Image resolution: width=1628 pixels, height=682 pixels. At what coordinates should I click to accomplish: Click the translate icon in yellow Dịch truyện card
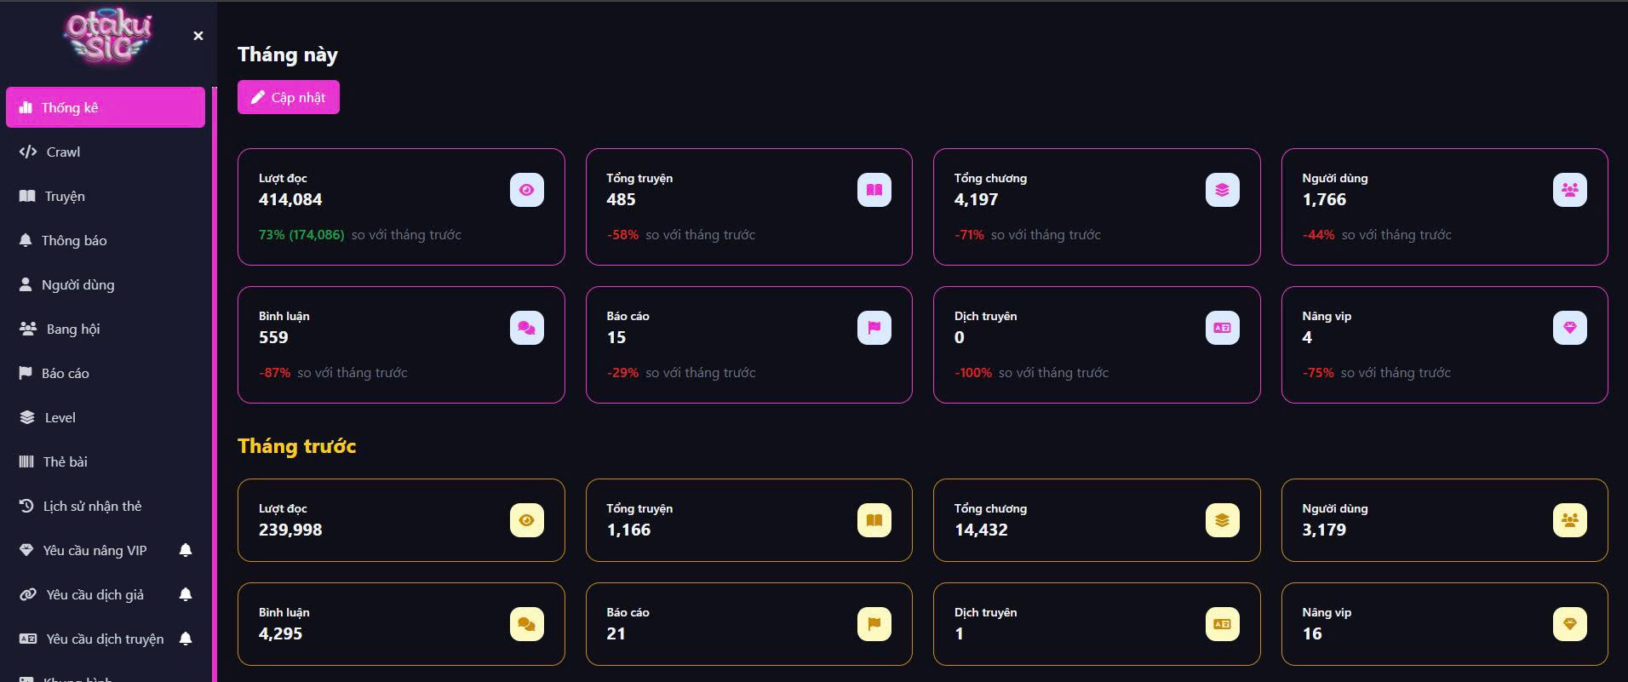click(x=1222, y=624)
